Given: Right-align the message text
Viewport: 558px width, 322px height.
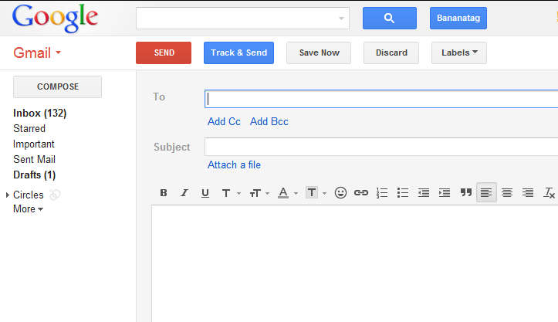Looking at the screenshot, I should (528, 193).
